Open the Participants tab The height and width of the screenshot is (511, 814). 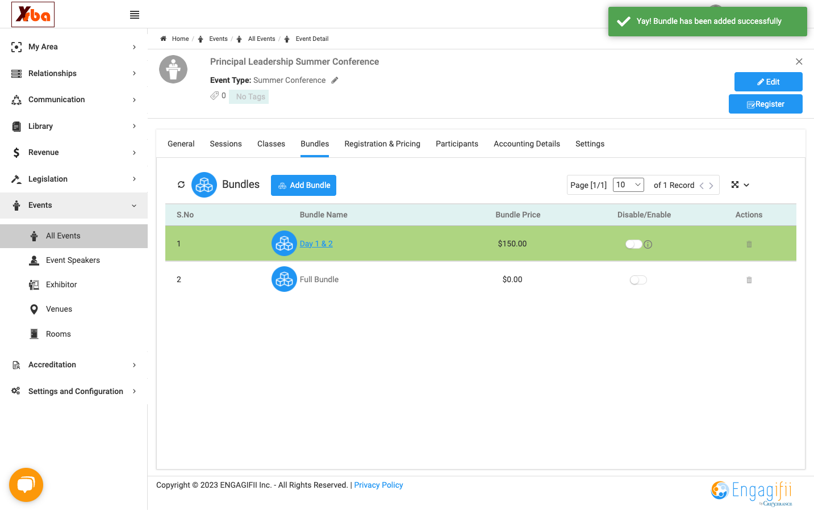tap(457, 144)
